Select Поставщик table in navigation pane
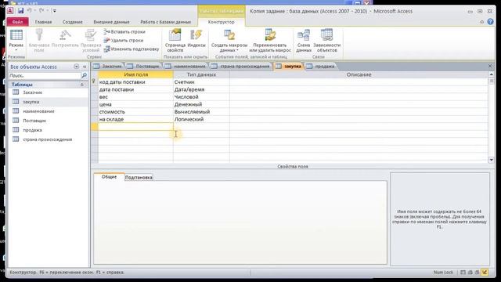This screenshot has width=501, height=282. [34, 121]
